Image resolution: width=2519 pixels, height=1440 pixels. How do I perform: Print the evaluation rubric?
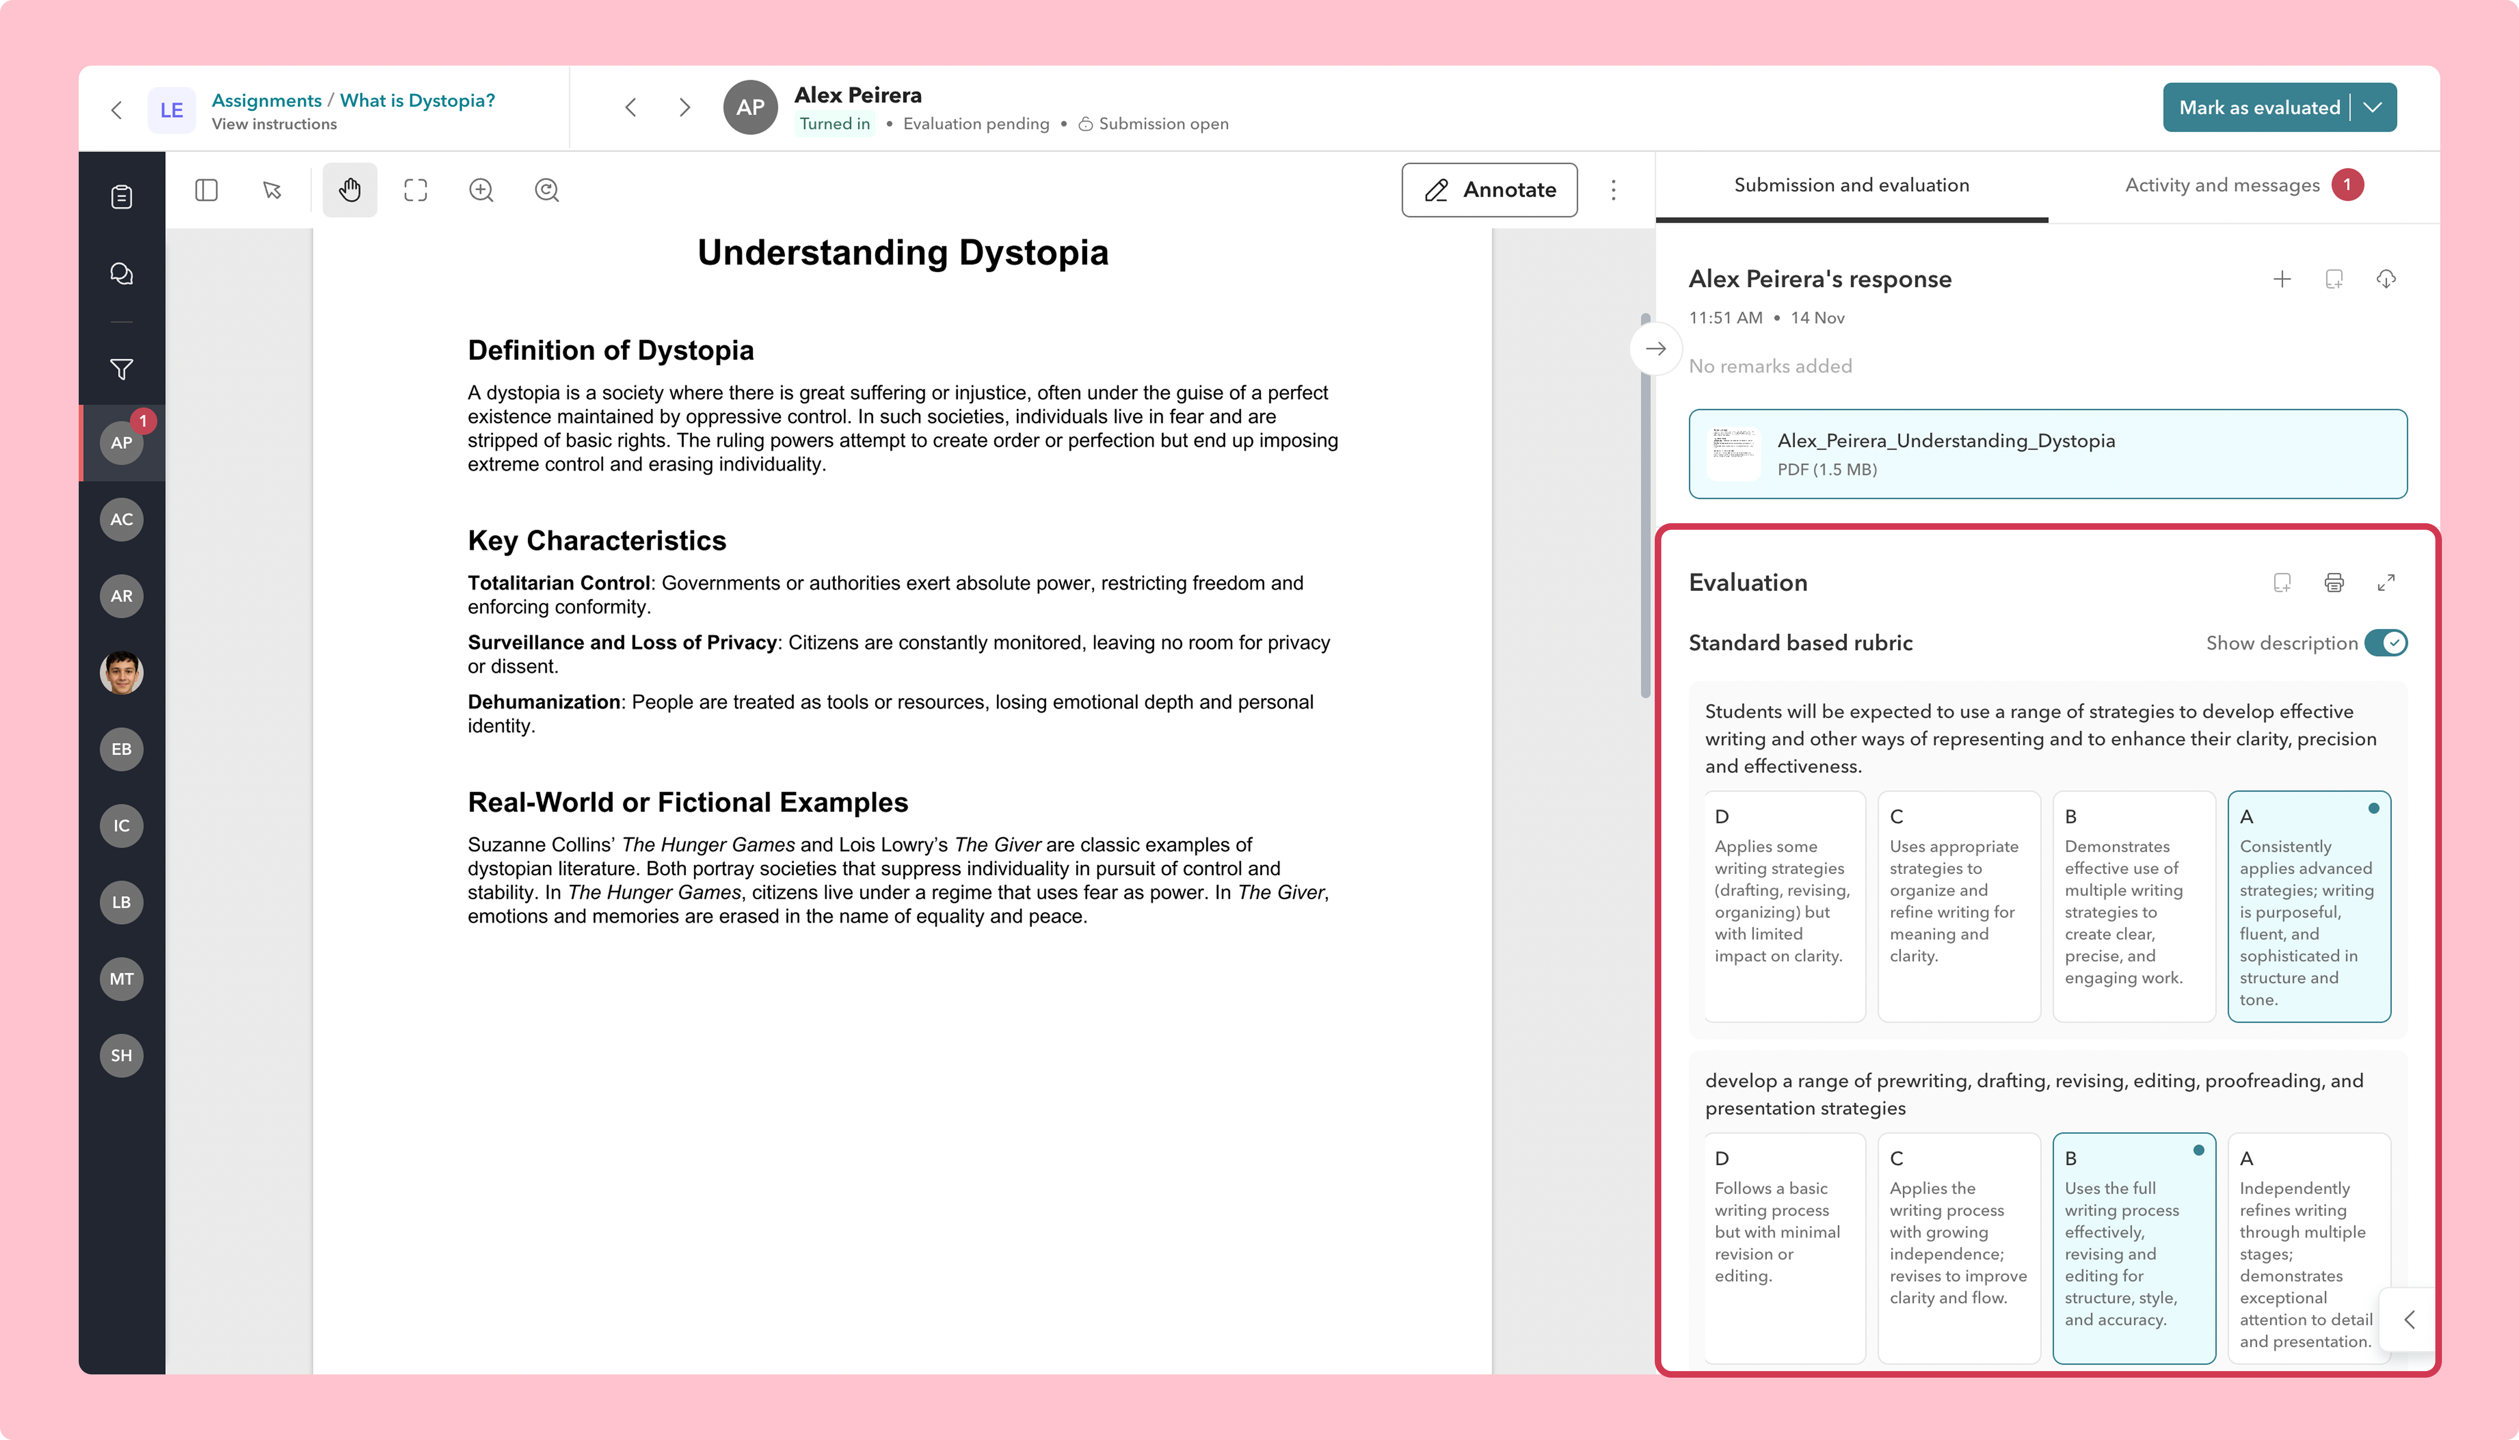[2334, 583]
